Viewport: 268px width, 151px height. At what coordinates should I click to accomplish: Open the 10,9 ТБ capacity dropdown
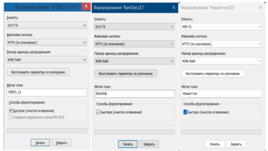(46, 25)
